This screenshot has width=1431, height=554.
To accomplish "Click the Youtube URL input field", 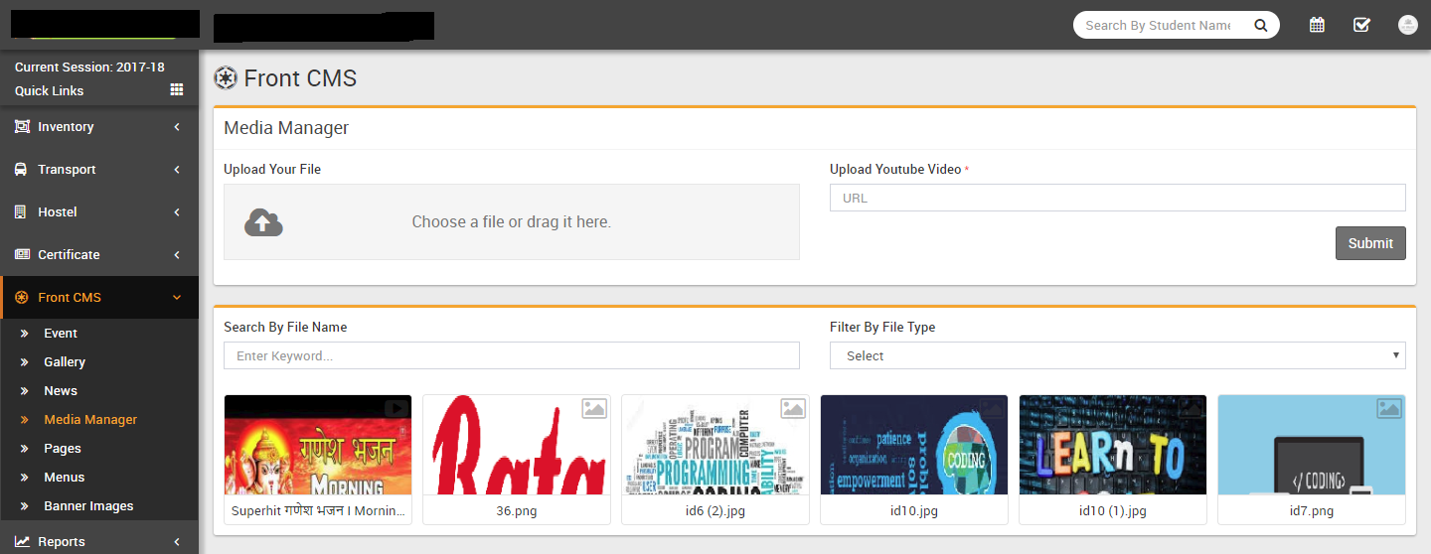I will (x=1117, y=198).
